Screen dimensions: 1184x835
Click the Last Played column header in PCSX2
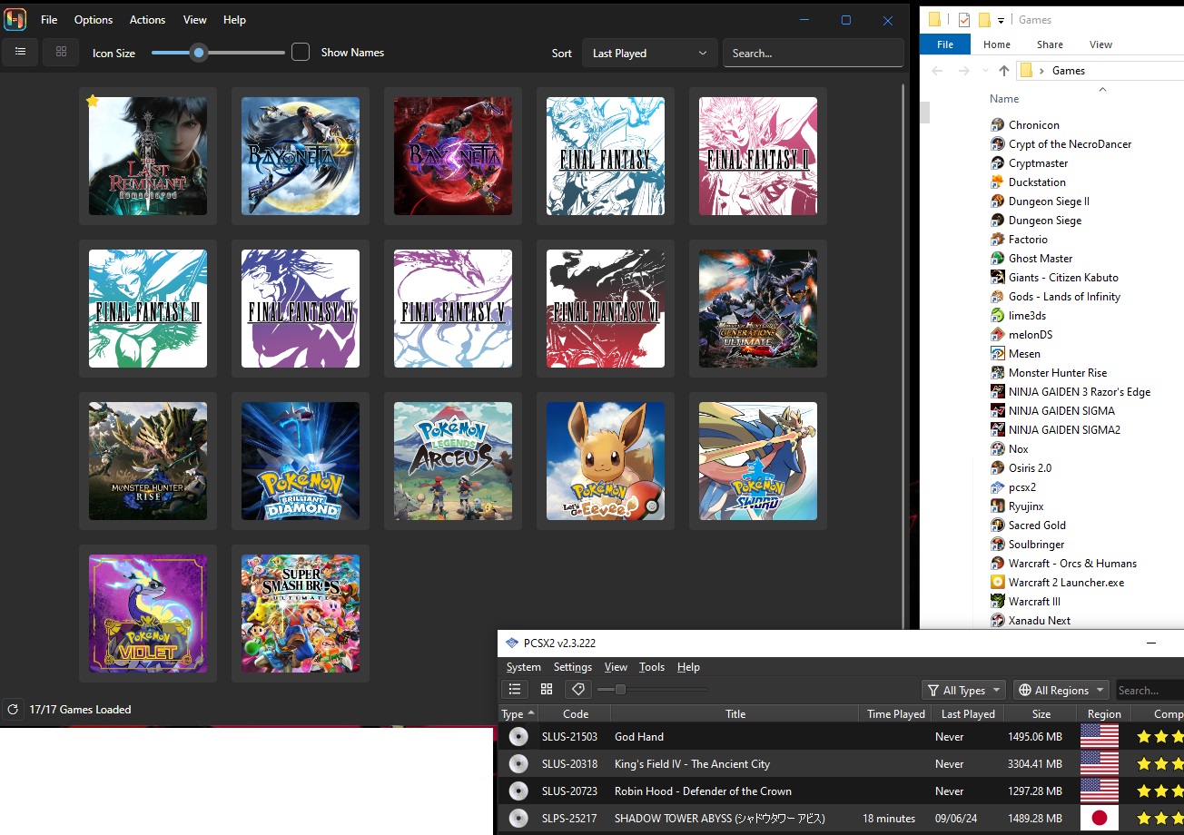click(x=968, y=714)
